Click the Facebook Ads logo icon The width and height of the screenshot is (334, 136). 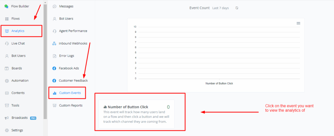[x=54, y=68]
